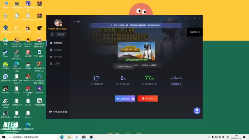Open the desktop PDF file icon
This screenshot has height=140, width=249.
(x=39, y=43)
